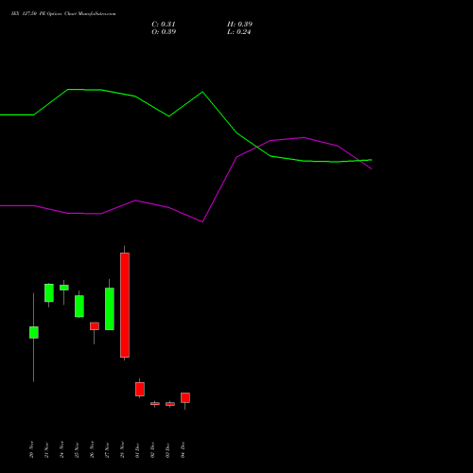The image size is (473, 473).
Task: Click the chart title text at top left
Action: (63, 14)
